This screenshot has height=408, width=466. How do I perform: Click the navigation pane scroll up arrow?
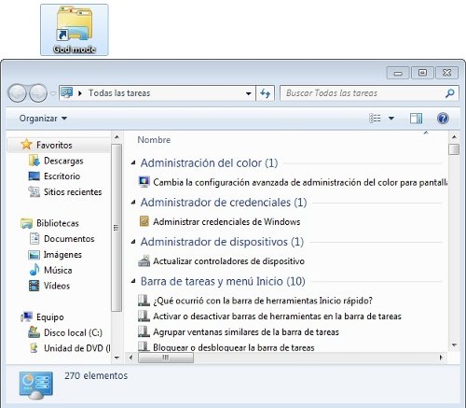tap(116, 137)
